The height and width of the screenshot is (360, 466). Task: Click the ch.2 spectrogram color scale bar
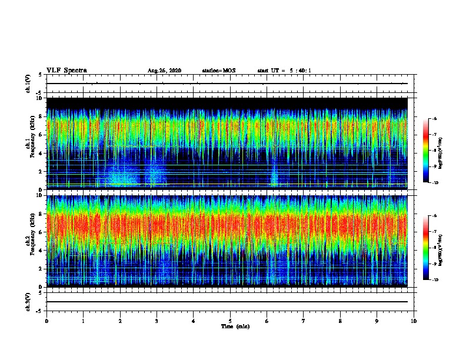tap(426, 248)
